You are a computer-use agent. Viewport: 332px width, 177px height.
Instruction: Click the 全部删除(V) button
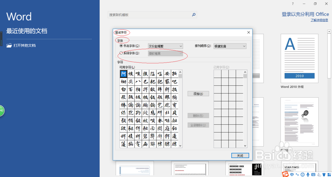tap(198, 125)
